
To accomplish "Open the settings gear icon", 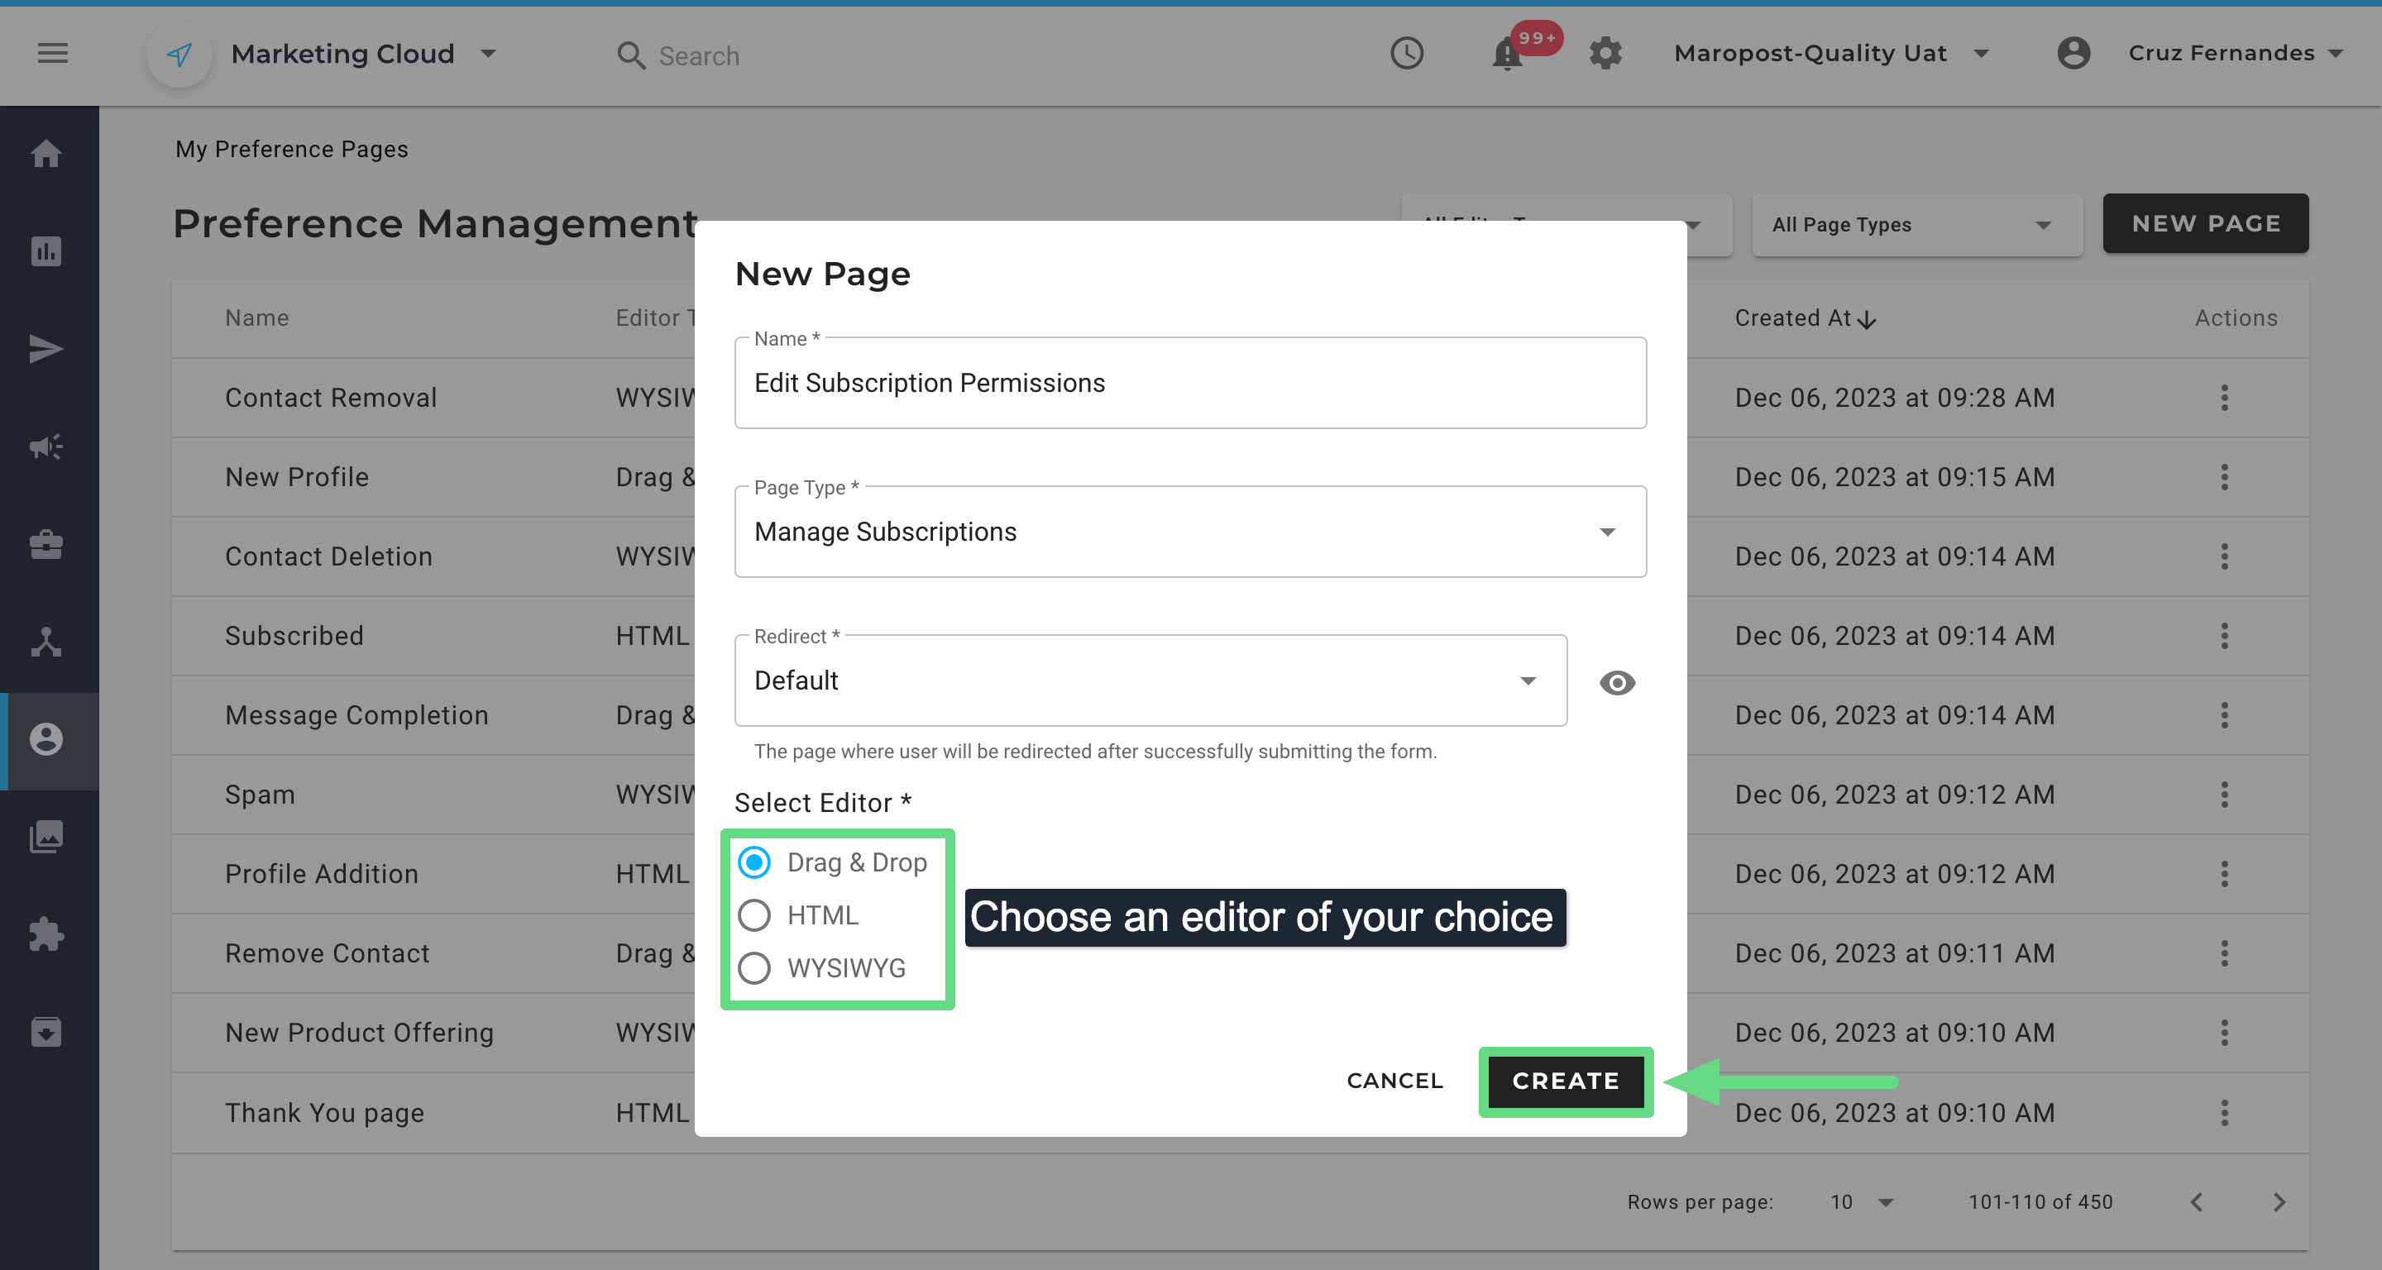I will (x=1605, y=54).
